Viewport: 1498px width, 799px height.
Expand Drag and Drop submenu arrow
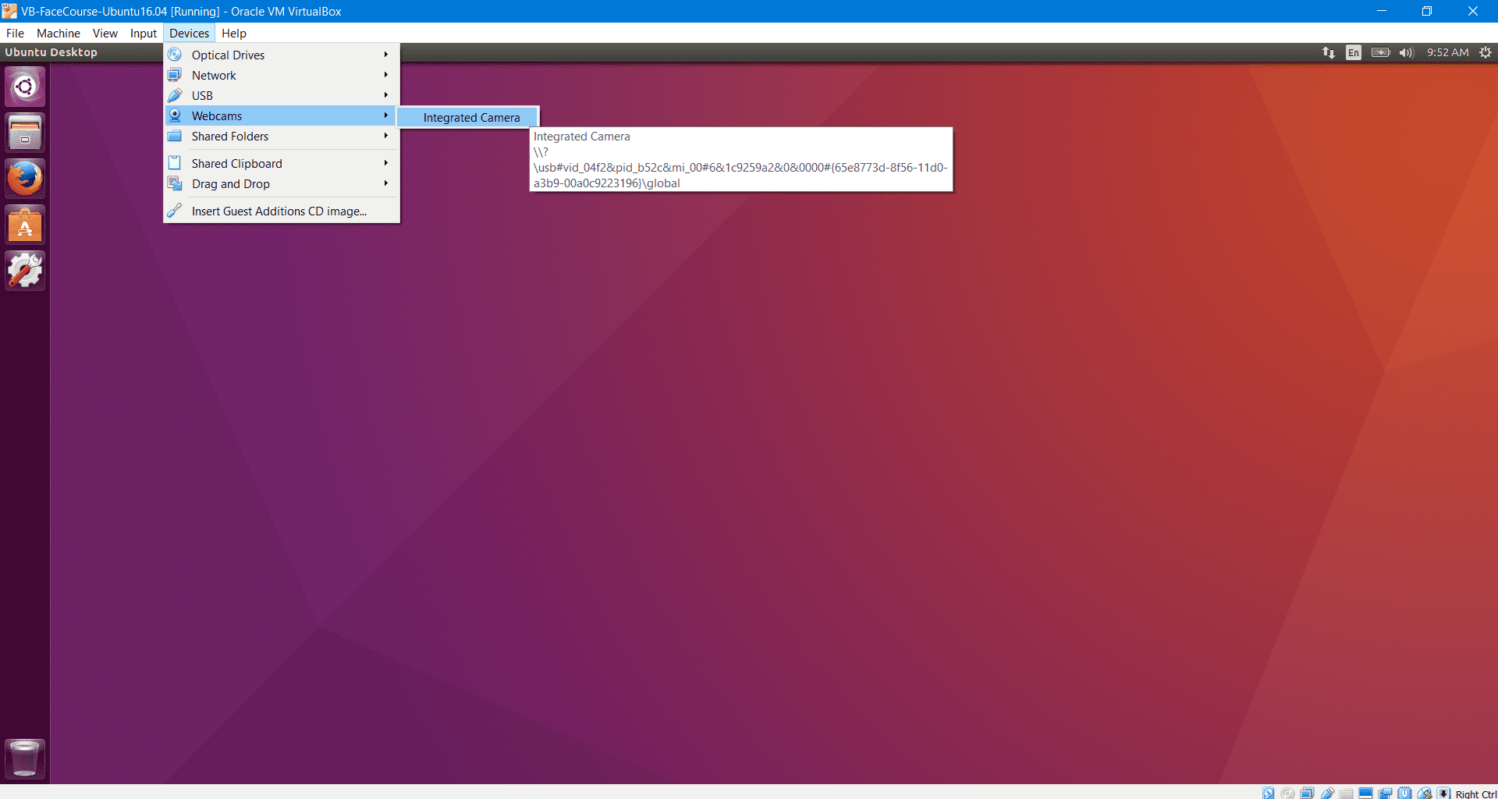coord(385,183)
